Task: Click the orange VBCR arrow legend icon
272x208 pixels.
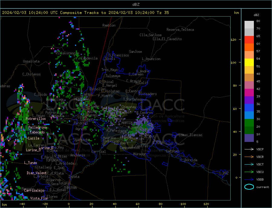Action: [x=249, y=157]
